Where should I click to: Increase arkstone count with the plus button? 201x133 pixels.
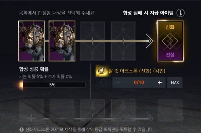(160, 83)
